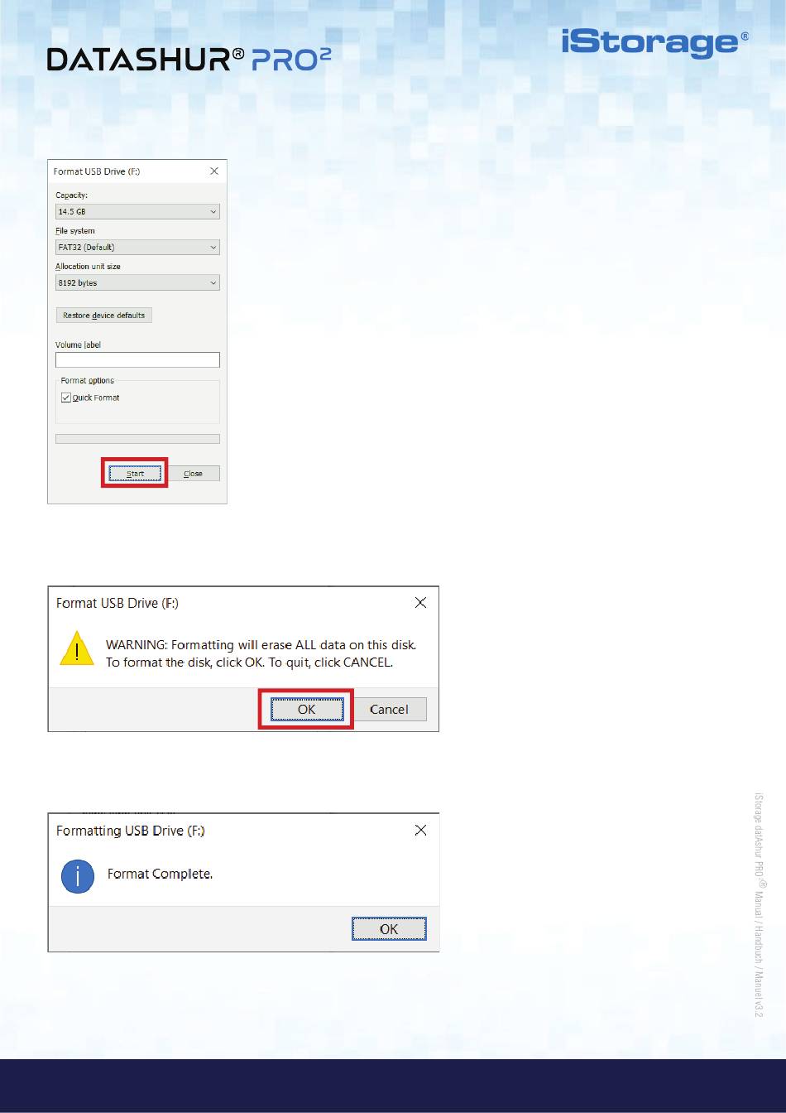Close the Formatting USB Drive complete dialog

point(420,830)
